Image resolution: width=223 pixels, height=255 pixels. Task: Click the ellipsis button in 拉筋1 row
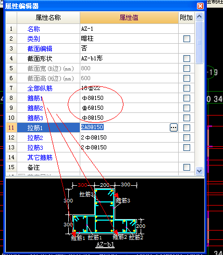coord(174,127)
